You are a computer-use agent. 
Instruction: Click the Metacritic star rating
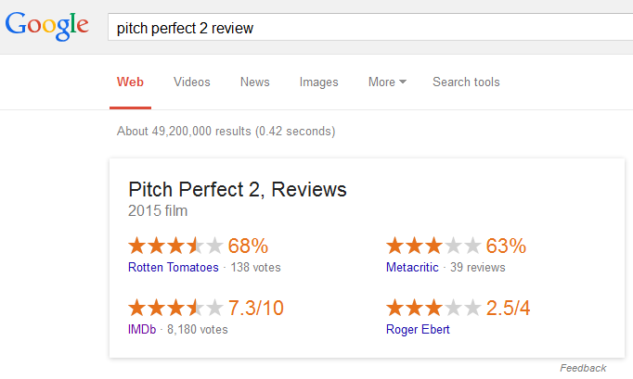[x=433, y=246]
